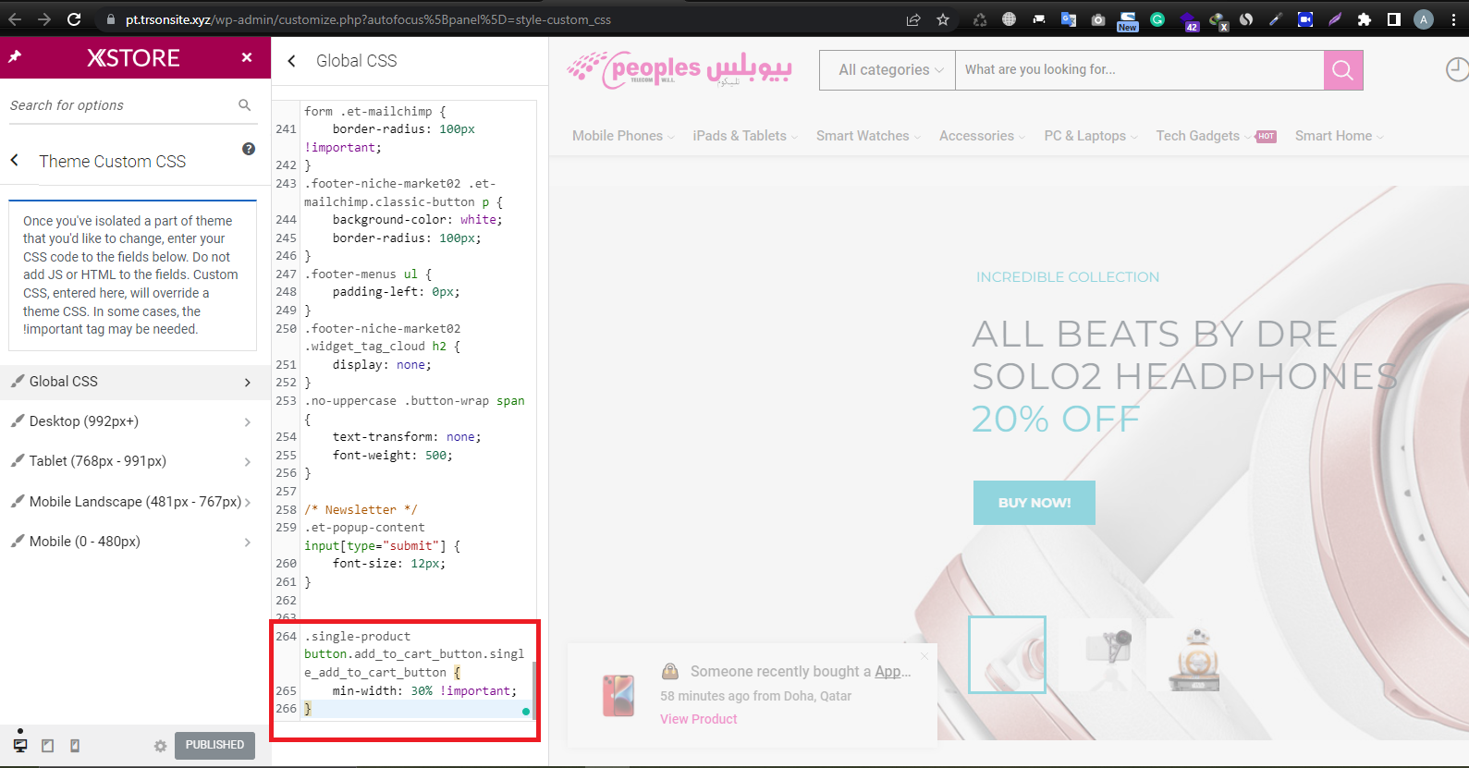Click the phone image in purchase popup
Screen dimensions: 1469x768
click(x=618, y=695)
